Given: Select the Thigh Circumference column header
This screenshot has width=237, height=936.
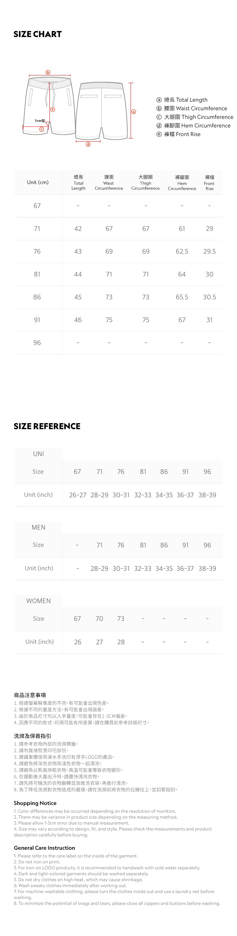Looking at the screenshot, I should tap(145, 182).
